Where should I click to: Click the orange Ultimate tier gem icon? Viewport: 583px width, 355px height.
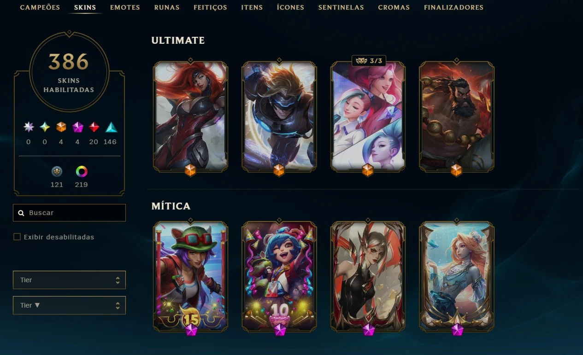click(x=61, y=127)
